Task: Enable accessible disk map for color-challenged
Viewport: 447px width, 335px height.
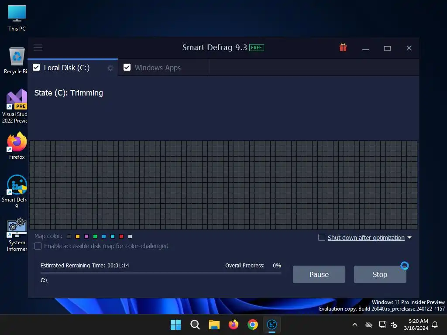Action: (38, 246)
